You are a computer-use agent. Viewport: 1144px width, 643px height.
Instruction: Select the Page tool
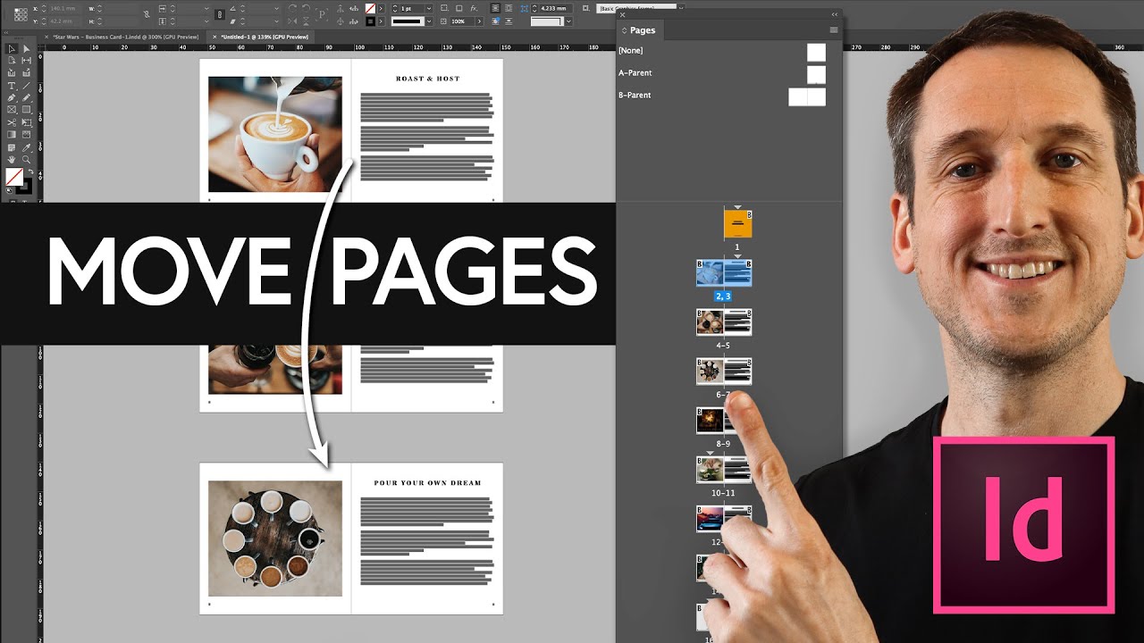click(x=12, y=61)
